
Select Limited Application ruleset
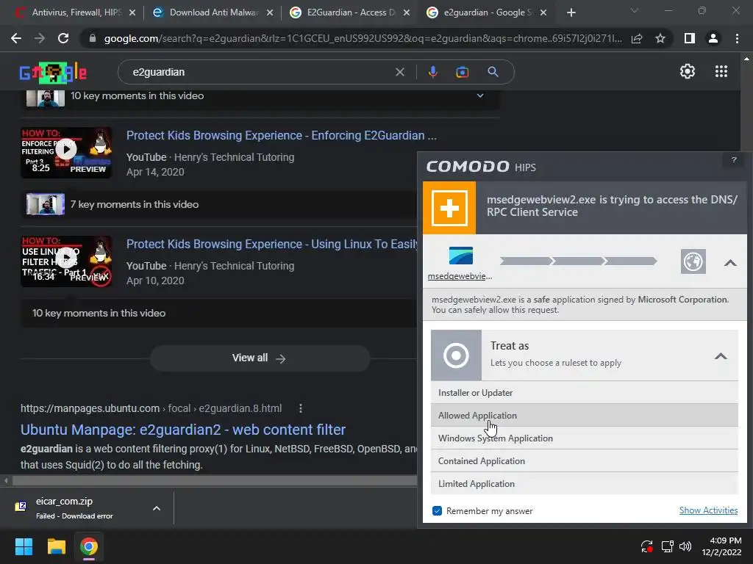[585, 483]
